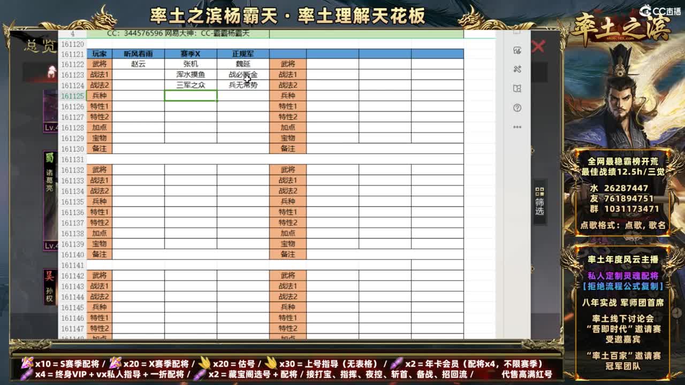Image resolution: width=685 pixels, height=385 pixels.
Task: Open the help question-mark icon in sidebar
Action: (517, 107)
